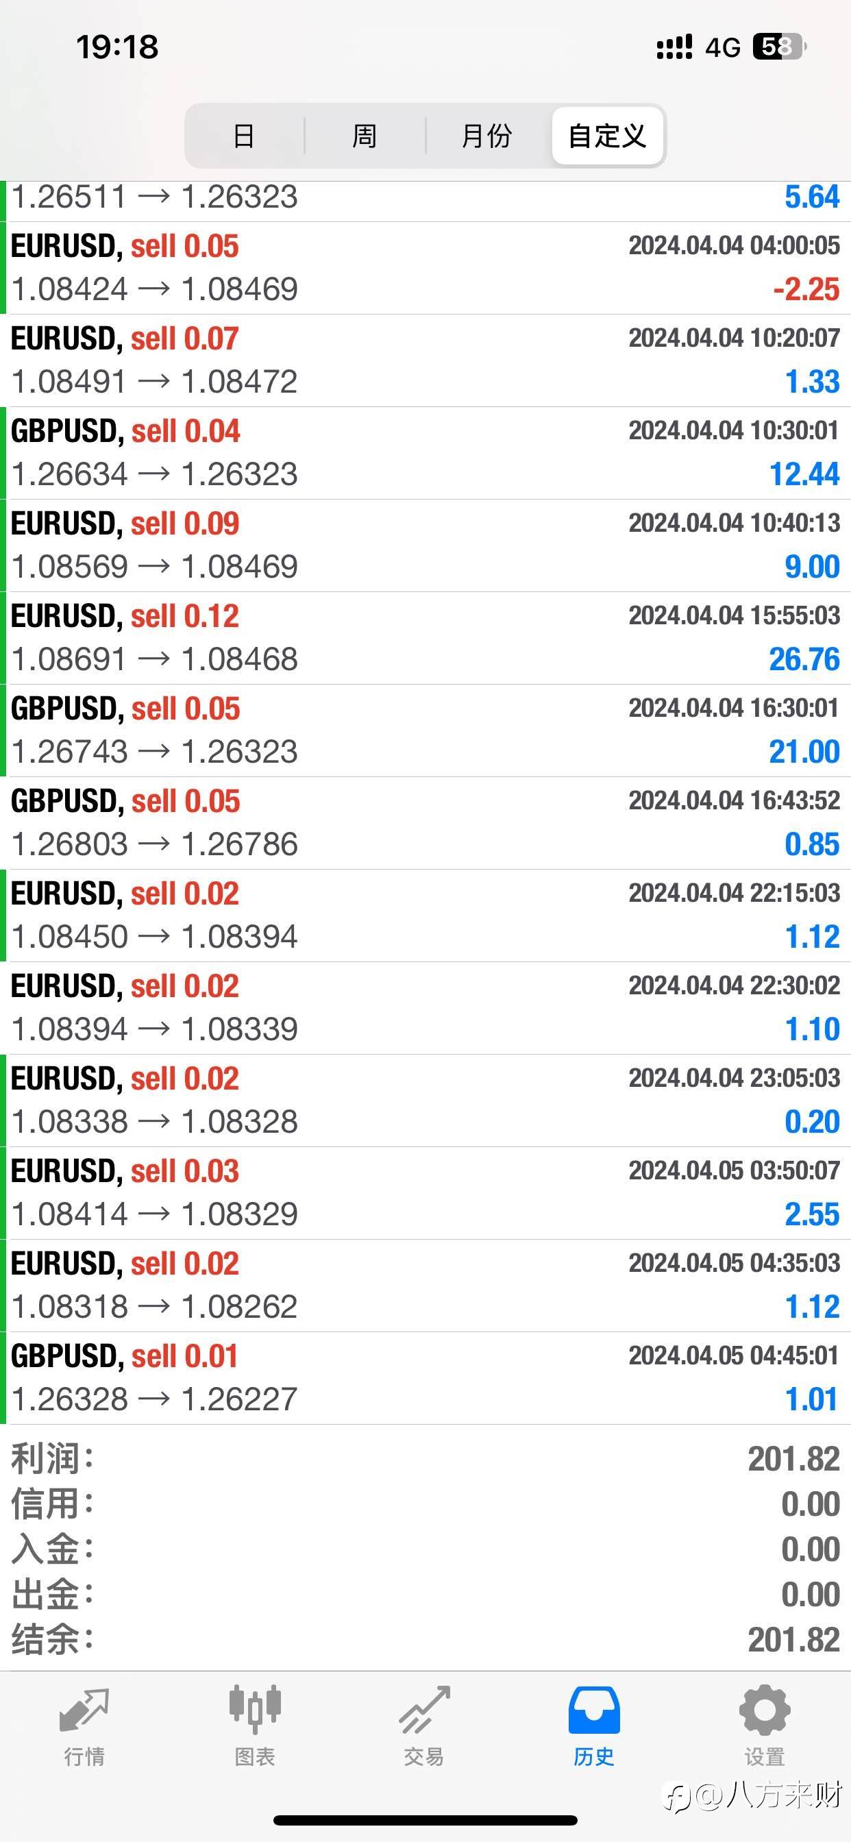The height and width of the screenshot is (1842, 851).
Task: Tap the 19:18 status bar clock
Action: click(117, 47)
